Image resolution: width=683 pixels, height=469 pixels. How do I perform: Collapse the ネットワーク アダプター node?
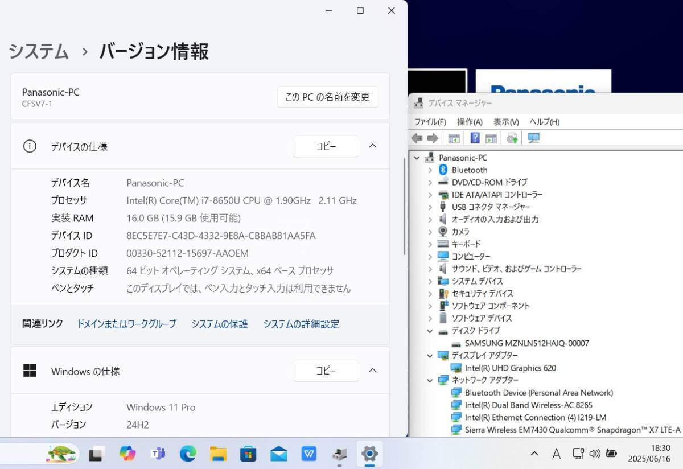tap(430, 380)
